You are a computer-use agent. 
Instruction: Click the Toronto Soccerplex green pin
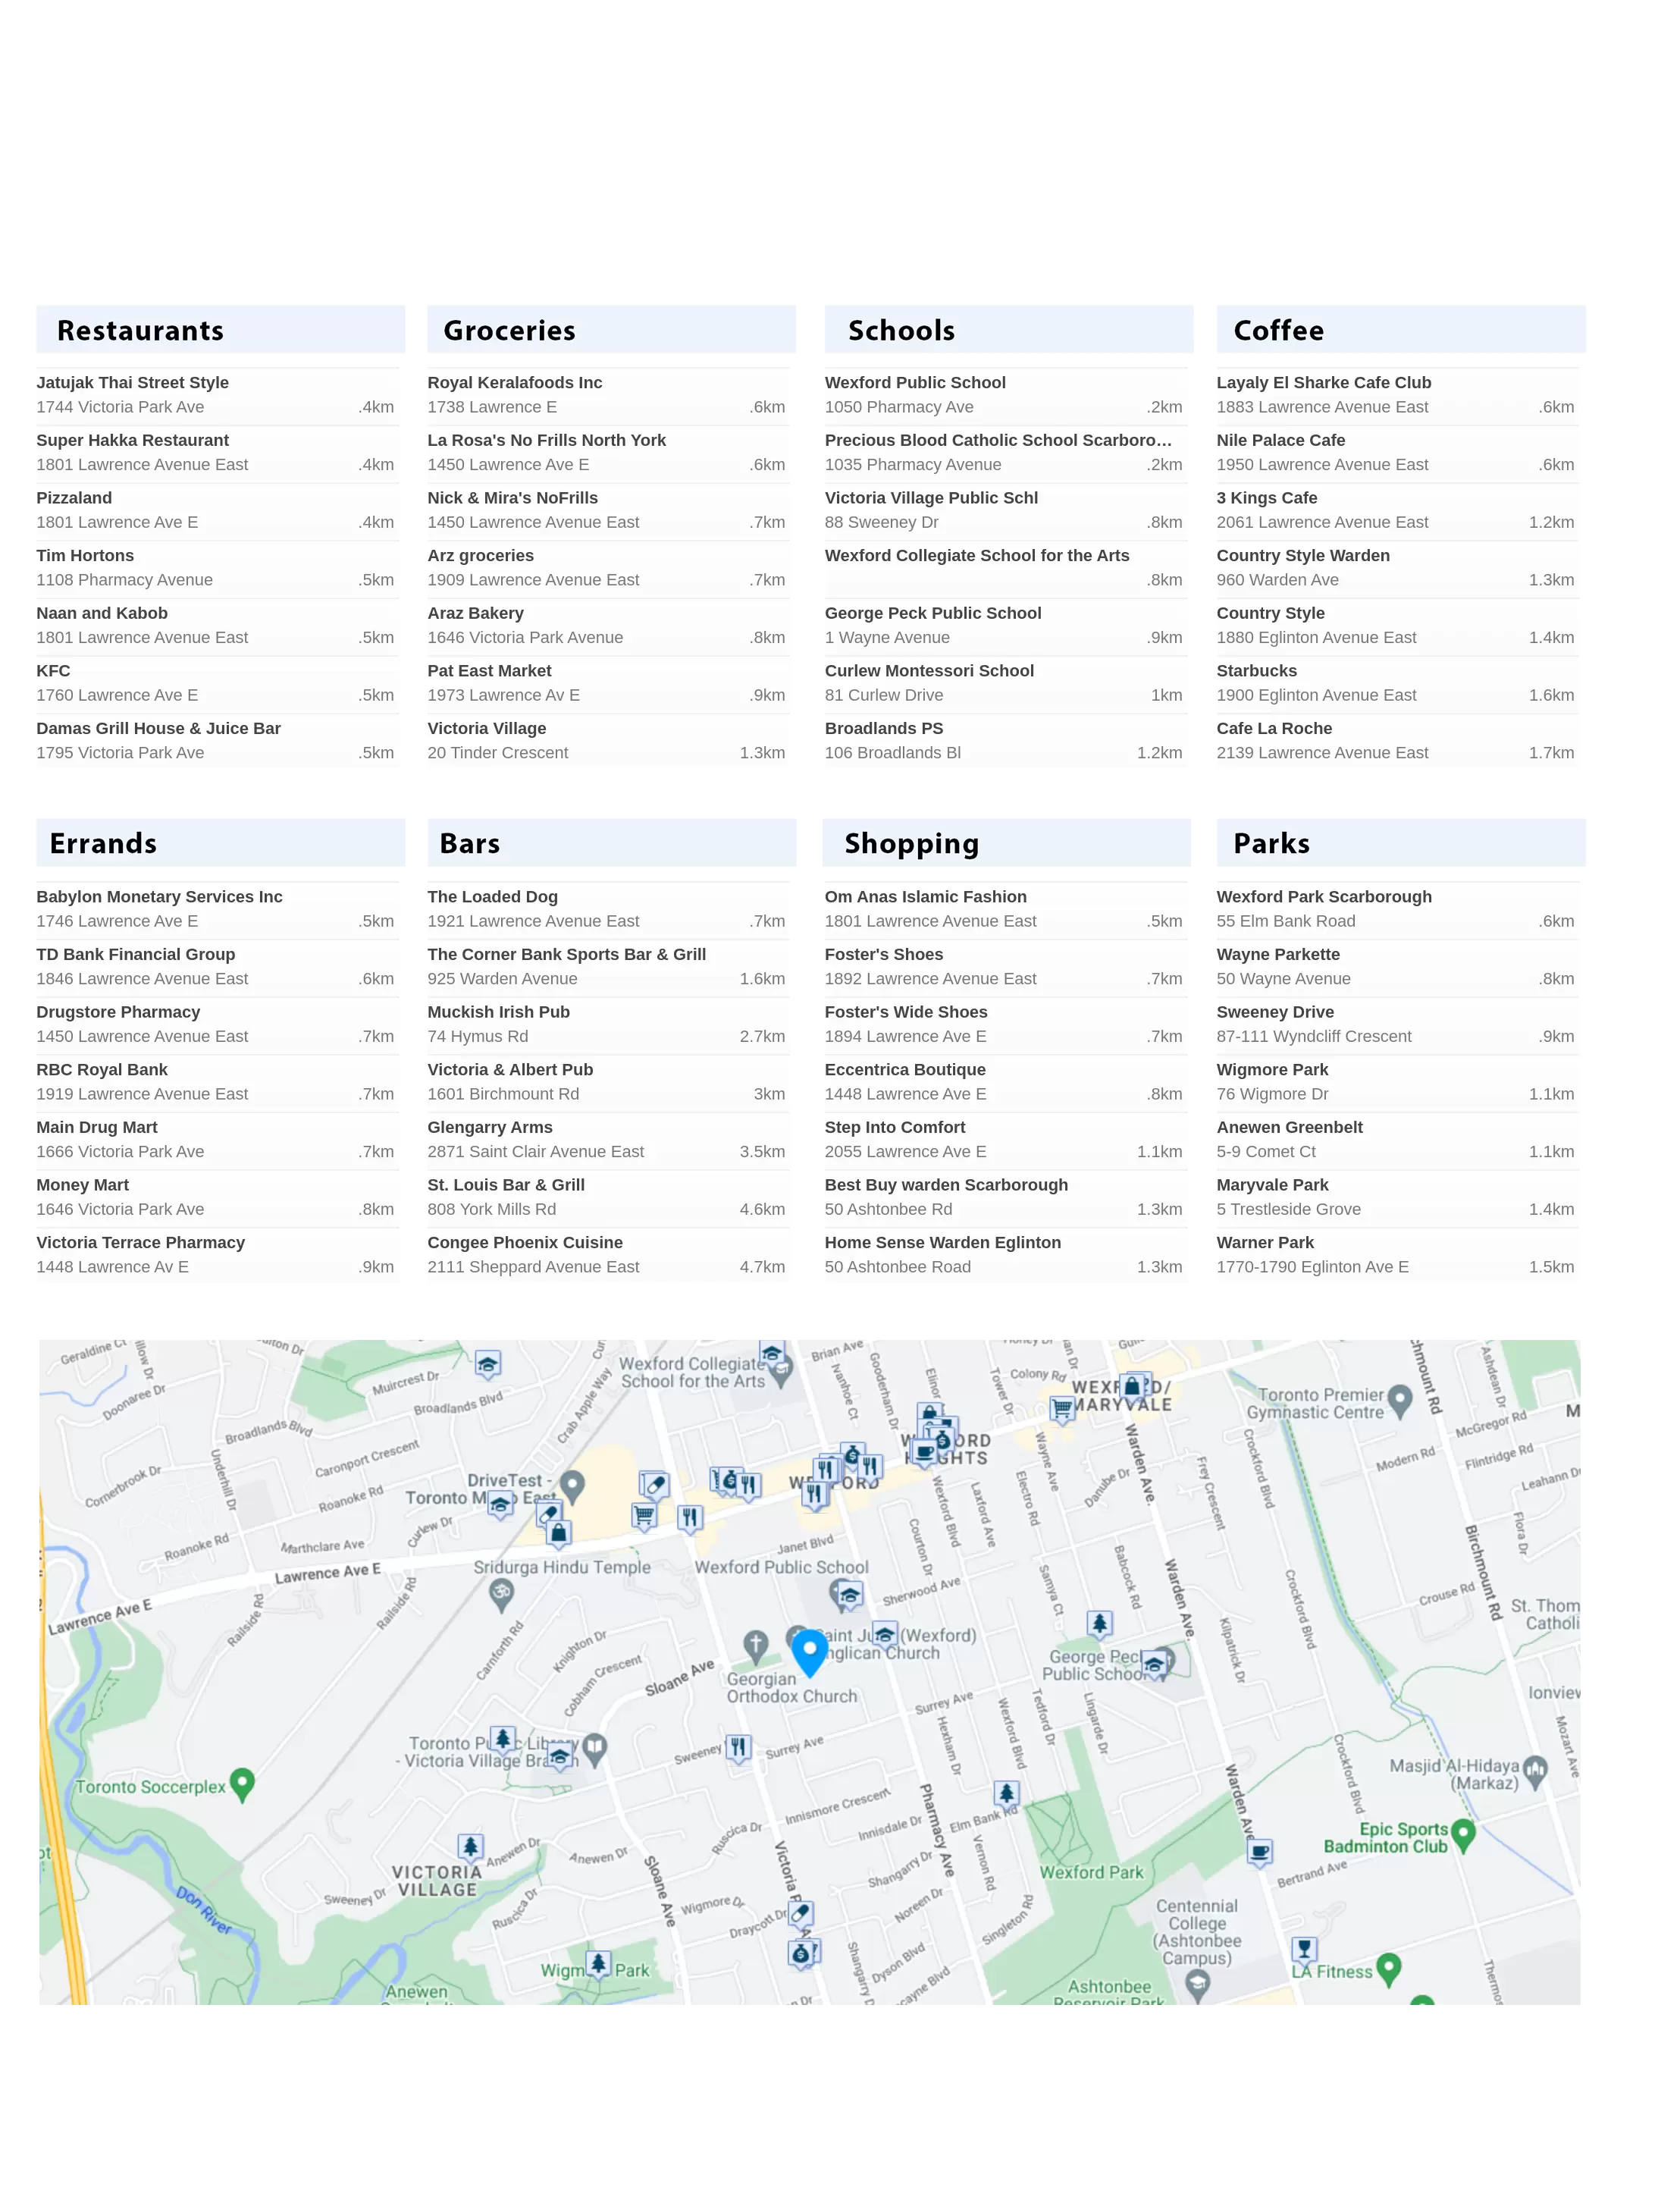click(242, 1783)
